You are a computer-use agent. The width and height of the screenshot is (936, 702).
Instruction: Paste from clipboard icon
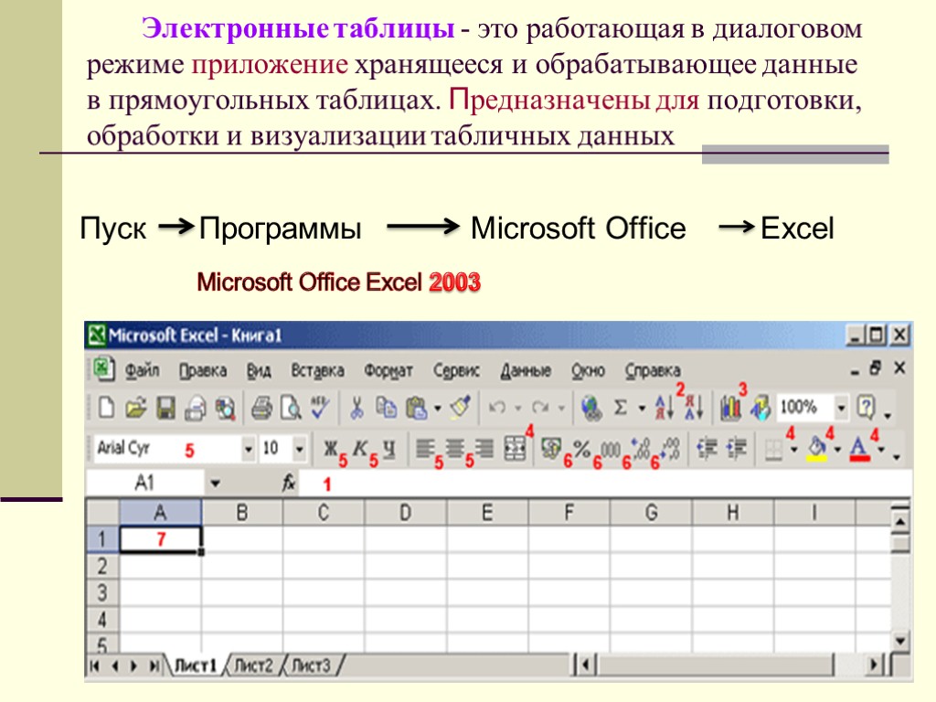pyautogui.click(x=416, y=409)
